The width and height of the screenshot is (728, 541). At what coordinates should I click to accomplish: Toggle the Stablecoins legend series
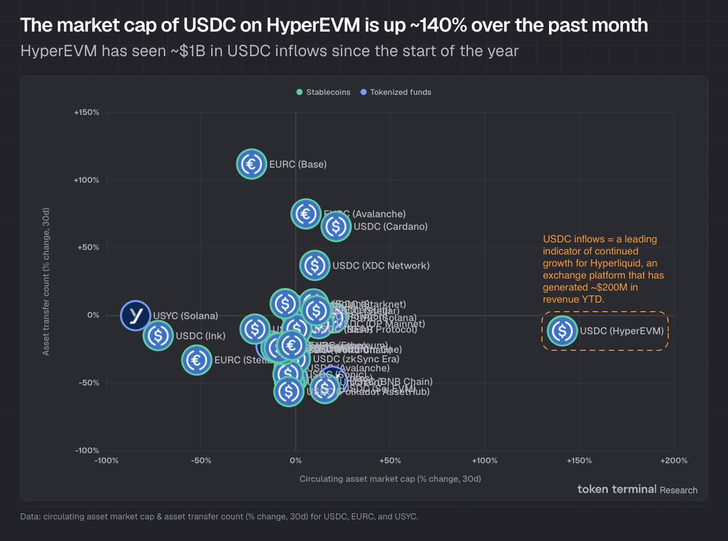tap(328, 92)
